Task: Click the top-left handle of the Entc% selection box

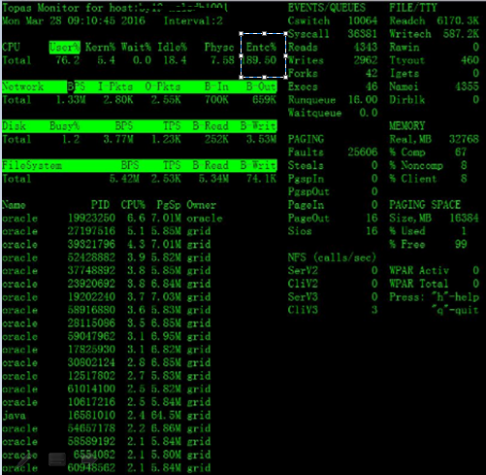Action: [241, 33]
